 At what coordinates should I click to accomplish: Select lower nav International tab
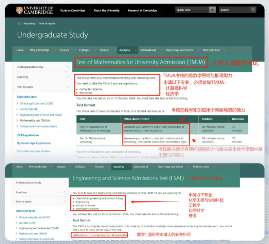tap(141, 167)
